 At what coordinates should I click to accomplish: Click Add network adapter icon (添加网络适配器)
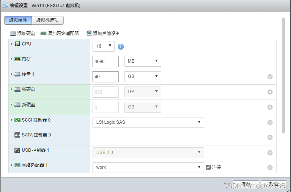tap(43, 33)
